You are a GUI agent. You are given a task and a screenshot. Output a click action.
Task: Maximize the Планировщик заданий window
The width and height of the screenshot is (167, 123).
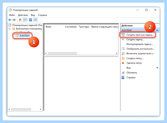[146, 10]
